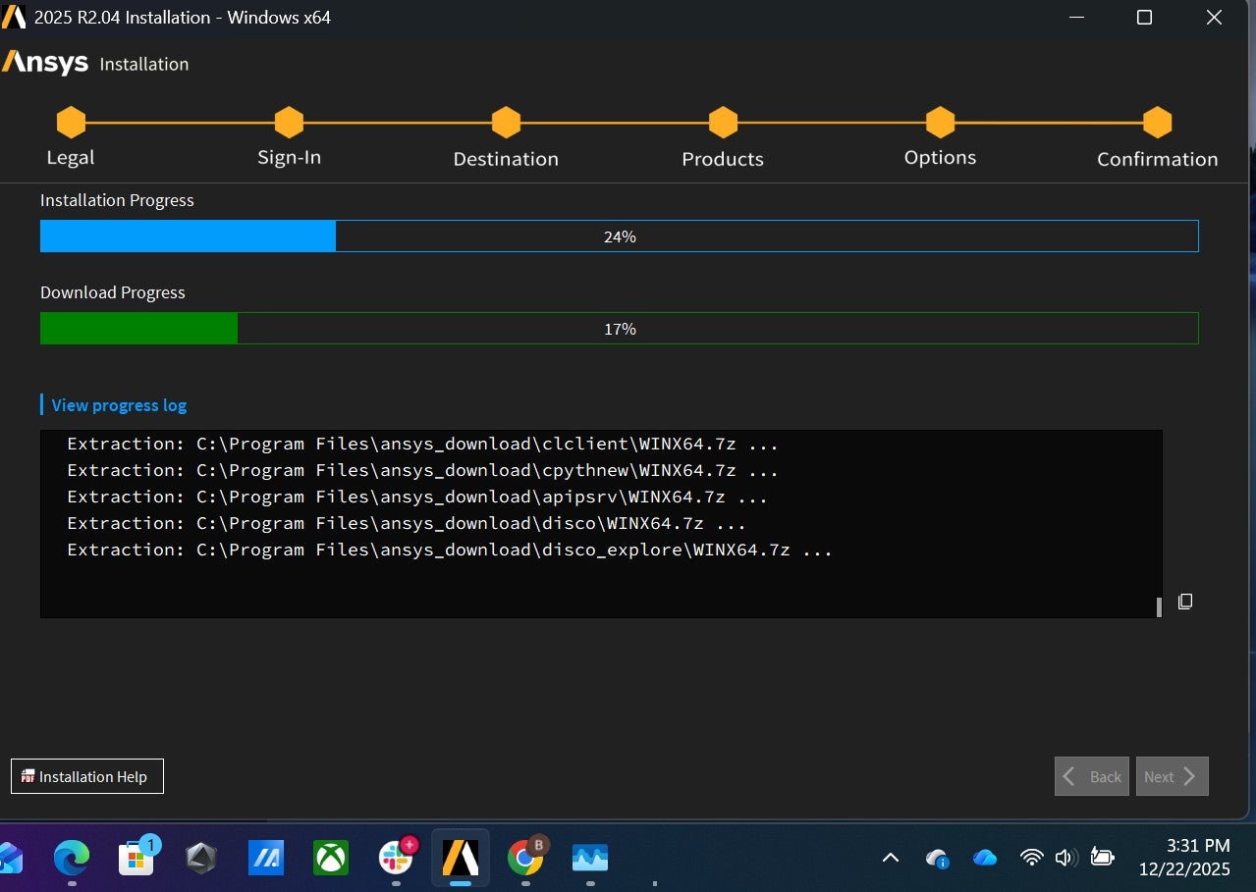This screenshot has height=892, width=1256.
Task: Copy the progress log with the copy icon
Action: coord(1185,602)
